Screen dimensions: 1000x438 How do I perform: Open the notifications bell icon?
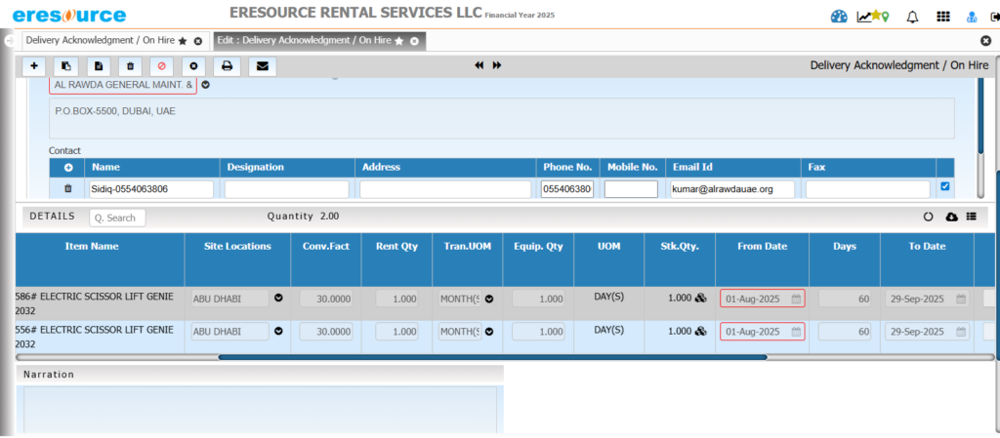point(913,17)
